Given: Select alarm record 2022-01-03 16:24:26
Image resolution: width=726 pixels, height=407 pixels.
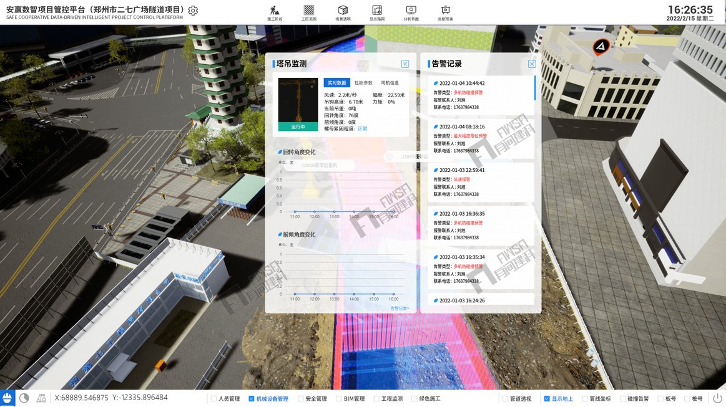Looking at the screenshot, I should [x=481, y=299].
